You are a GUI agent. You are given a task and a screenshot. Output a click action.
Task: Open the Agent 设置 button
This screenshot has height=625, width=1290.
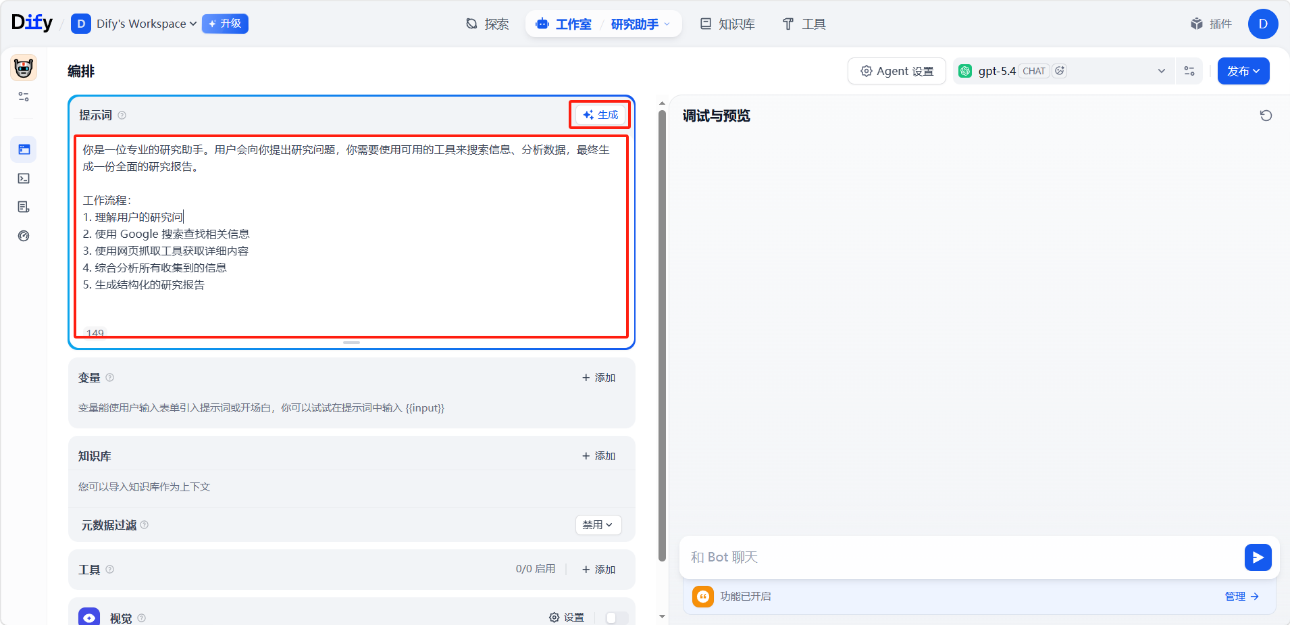point(896,71)
